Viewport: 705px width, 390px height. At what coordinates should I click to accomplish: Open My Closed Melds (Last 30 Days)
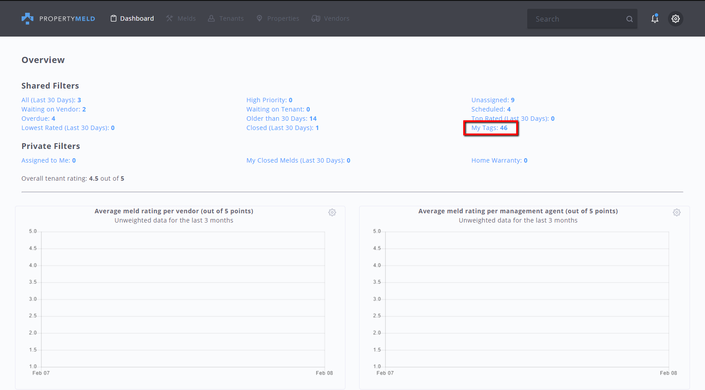pyautogui.click(x=299, y=160)
